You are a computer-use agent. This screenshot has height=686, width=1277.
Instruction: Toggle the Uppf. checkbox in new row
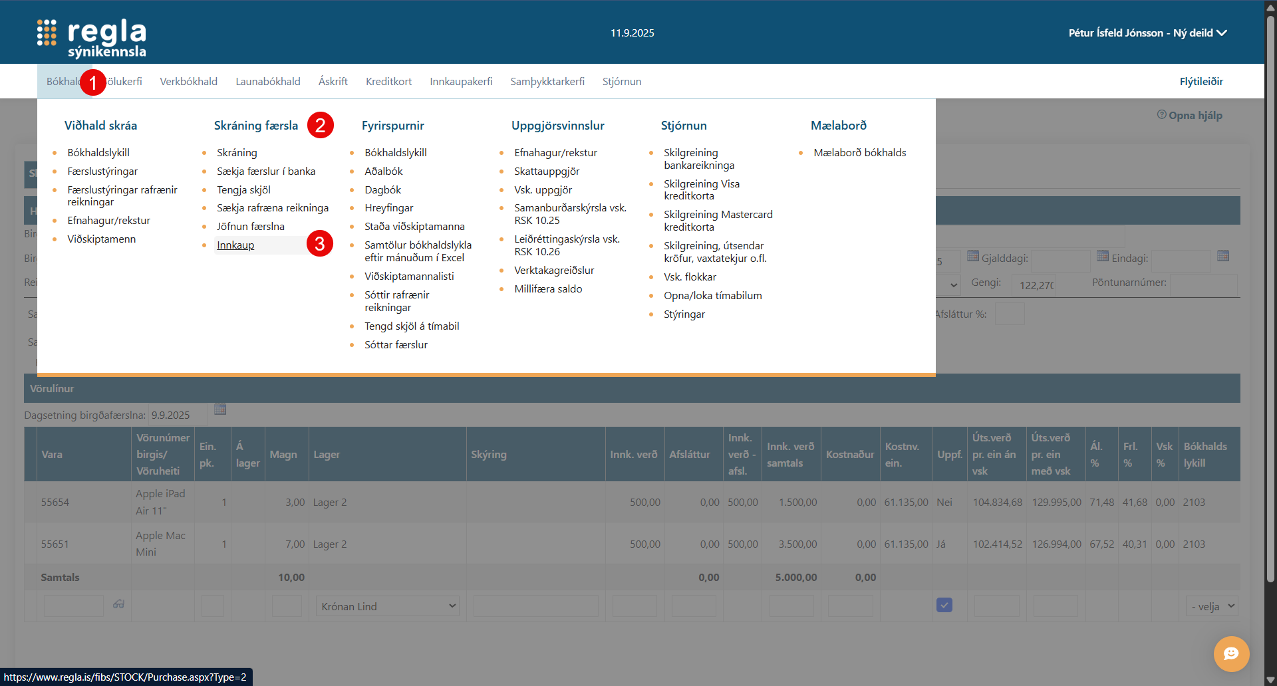click(x=944, y=605)
